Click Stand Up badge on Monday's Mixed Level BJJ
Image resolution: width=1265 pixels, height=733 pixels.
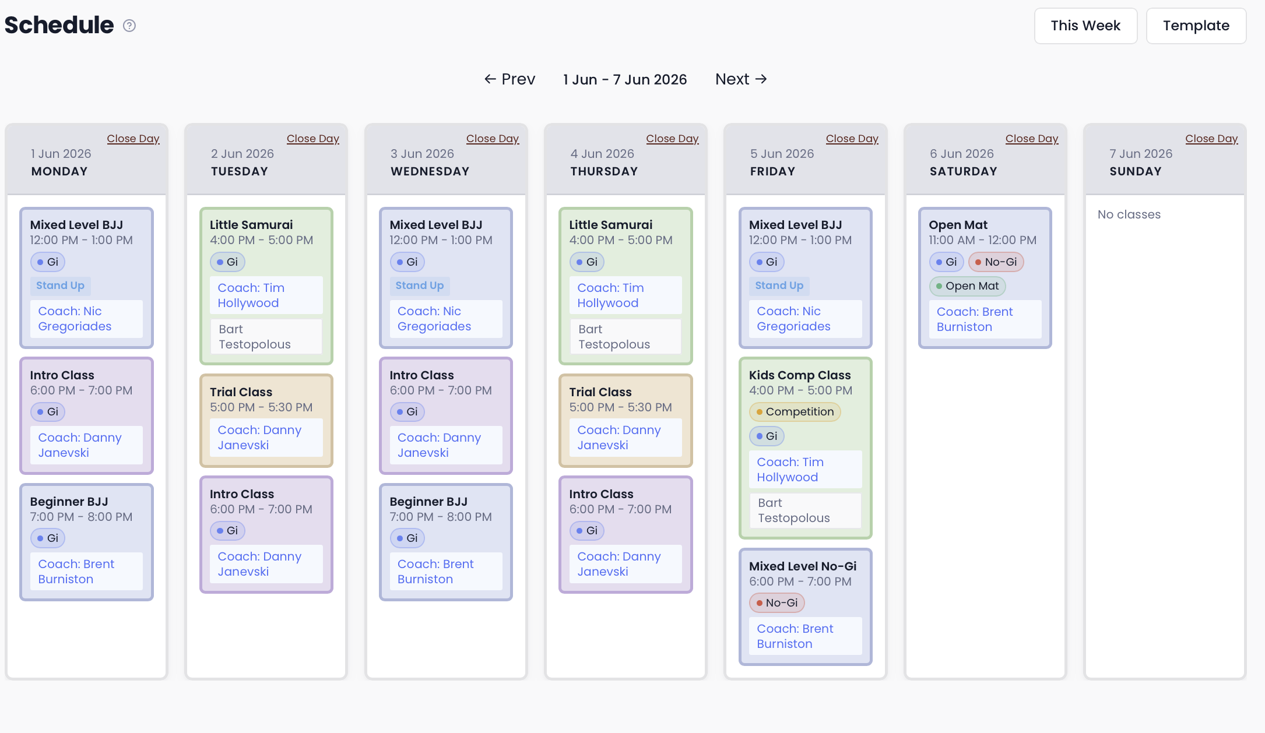pos(61,286)
